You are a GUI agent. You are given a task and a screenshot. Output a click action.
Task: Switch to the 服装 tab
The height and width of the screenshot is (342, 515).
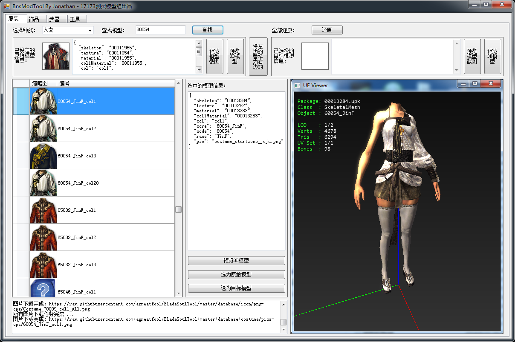[x=15, y=19]
